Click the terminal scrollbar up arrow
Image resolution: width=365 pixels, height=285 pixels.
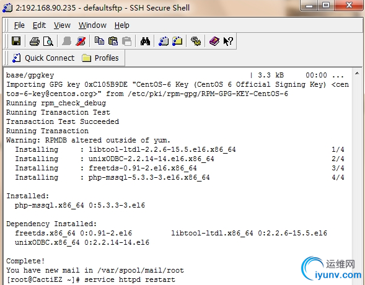pos(357,74)
